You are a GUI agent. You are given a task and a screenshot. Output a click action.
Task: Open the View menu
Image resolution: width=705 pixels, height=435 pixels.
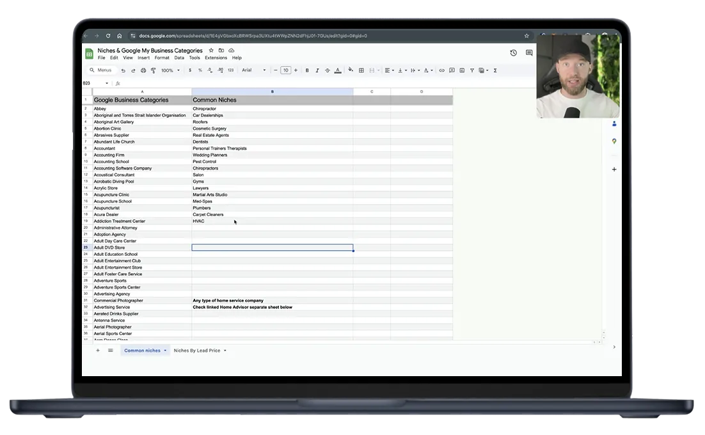(x=128, y=58)
